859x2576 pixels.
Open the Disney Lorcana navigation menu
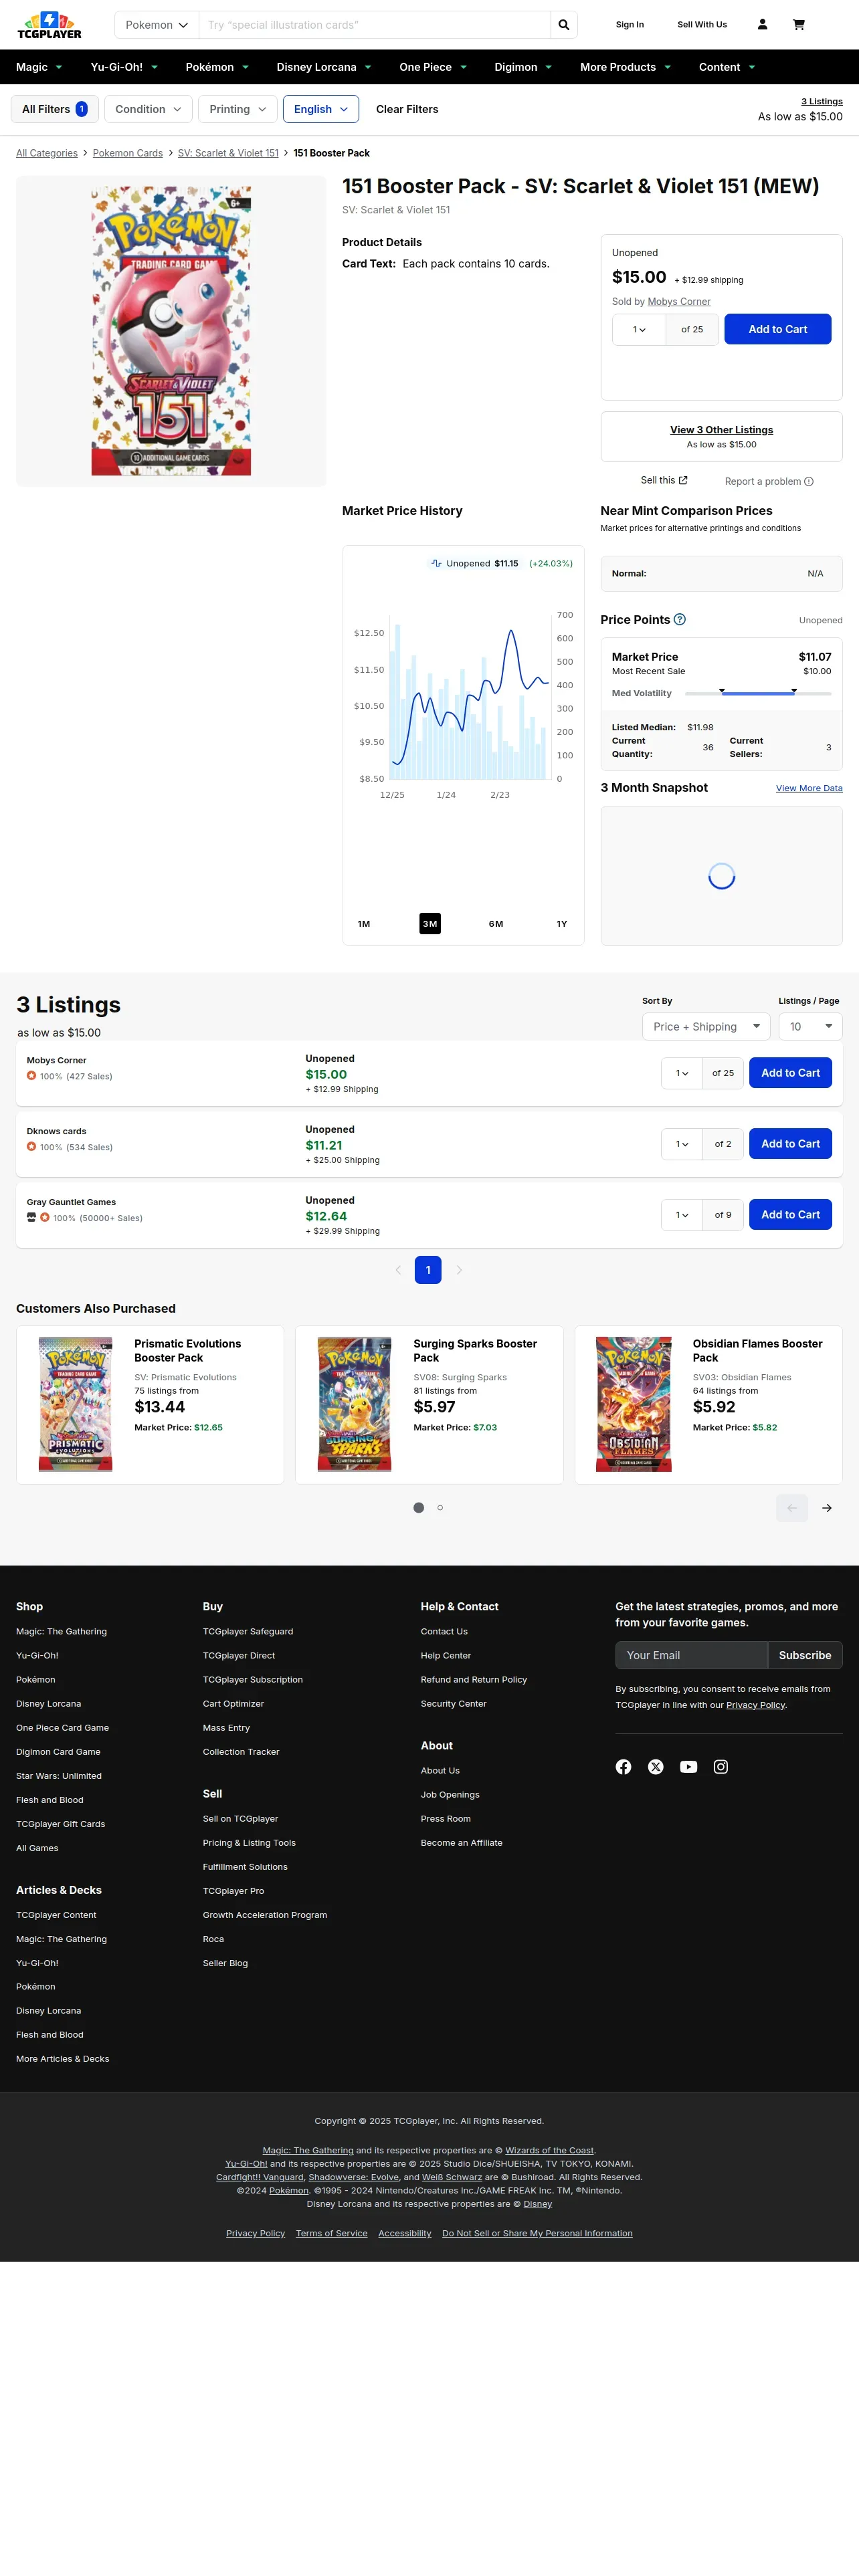point(324,67)
